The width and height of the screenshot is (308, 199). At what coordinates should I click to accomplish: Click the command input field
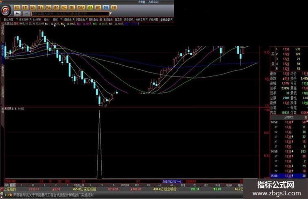coord(70,14)
